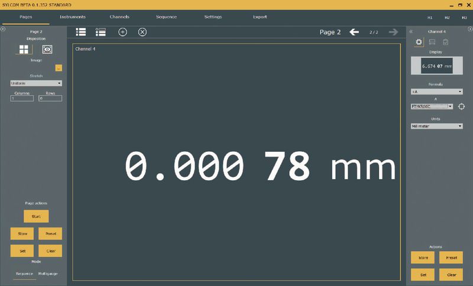Viewport: 473px width, 286px height.
Task: Click the channel Preset button under Actions
Action: (451, 258)
